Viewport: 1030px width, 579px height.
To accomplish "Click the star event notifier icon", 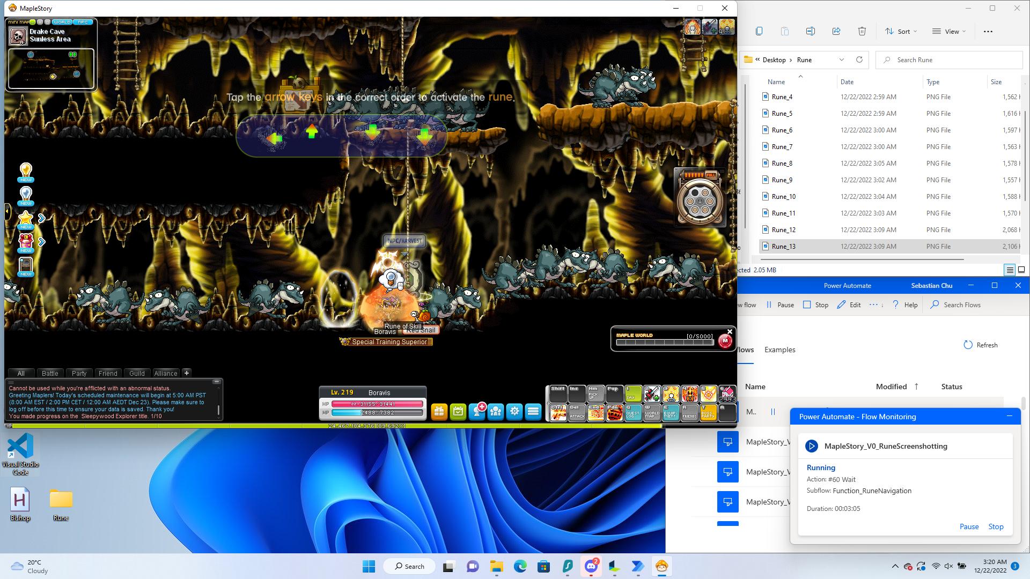I will (26, 219).
